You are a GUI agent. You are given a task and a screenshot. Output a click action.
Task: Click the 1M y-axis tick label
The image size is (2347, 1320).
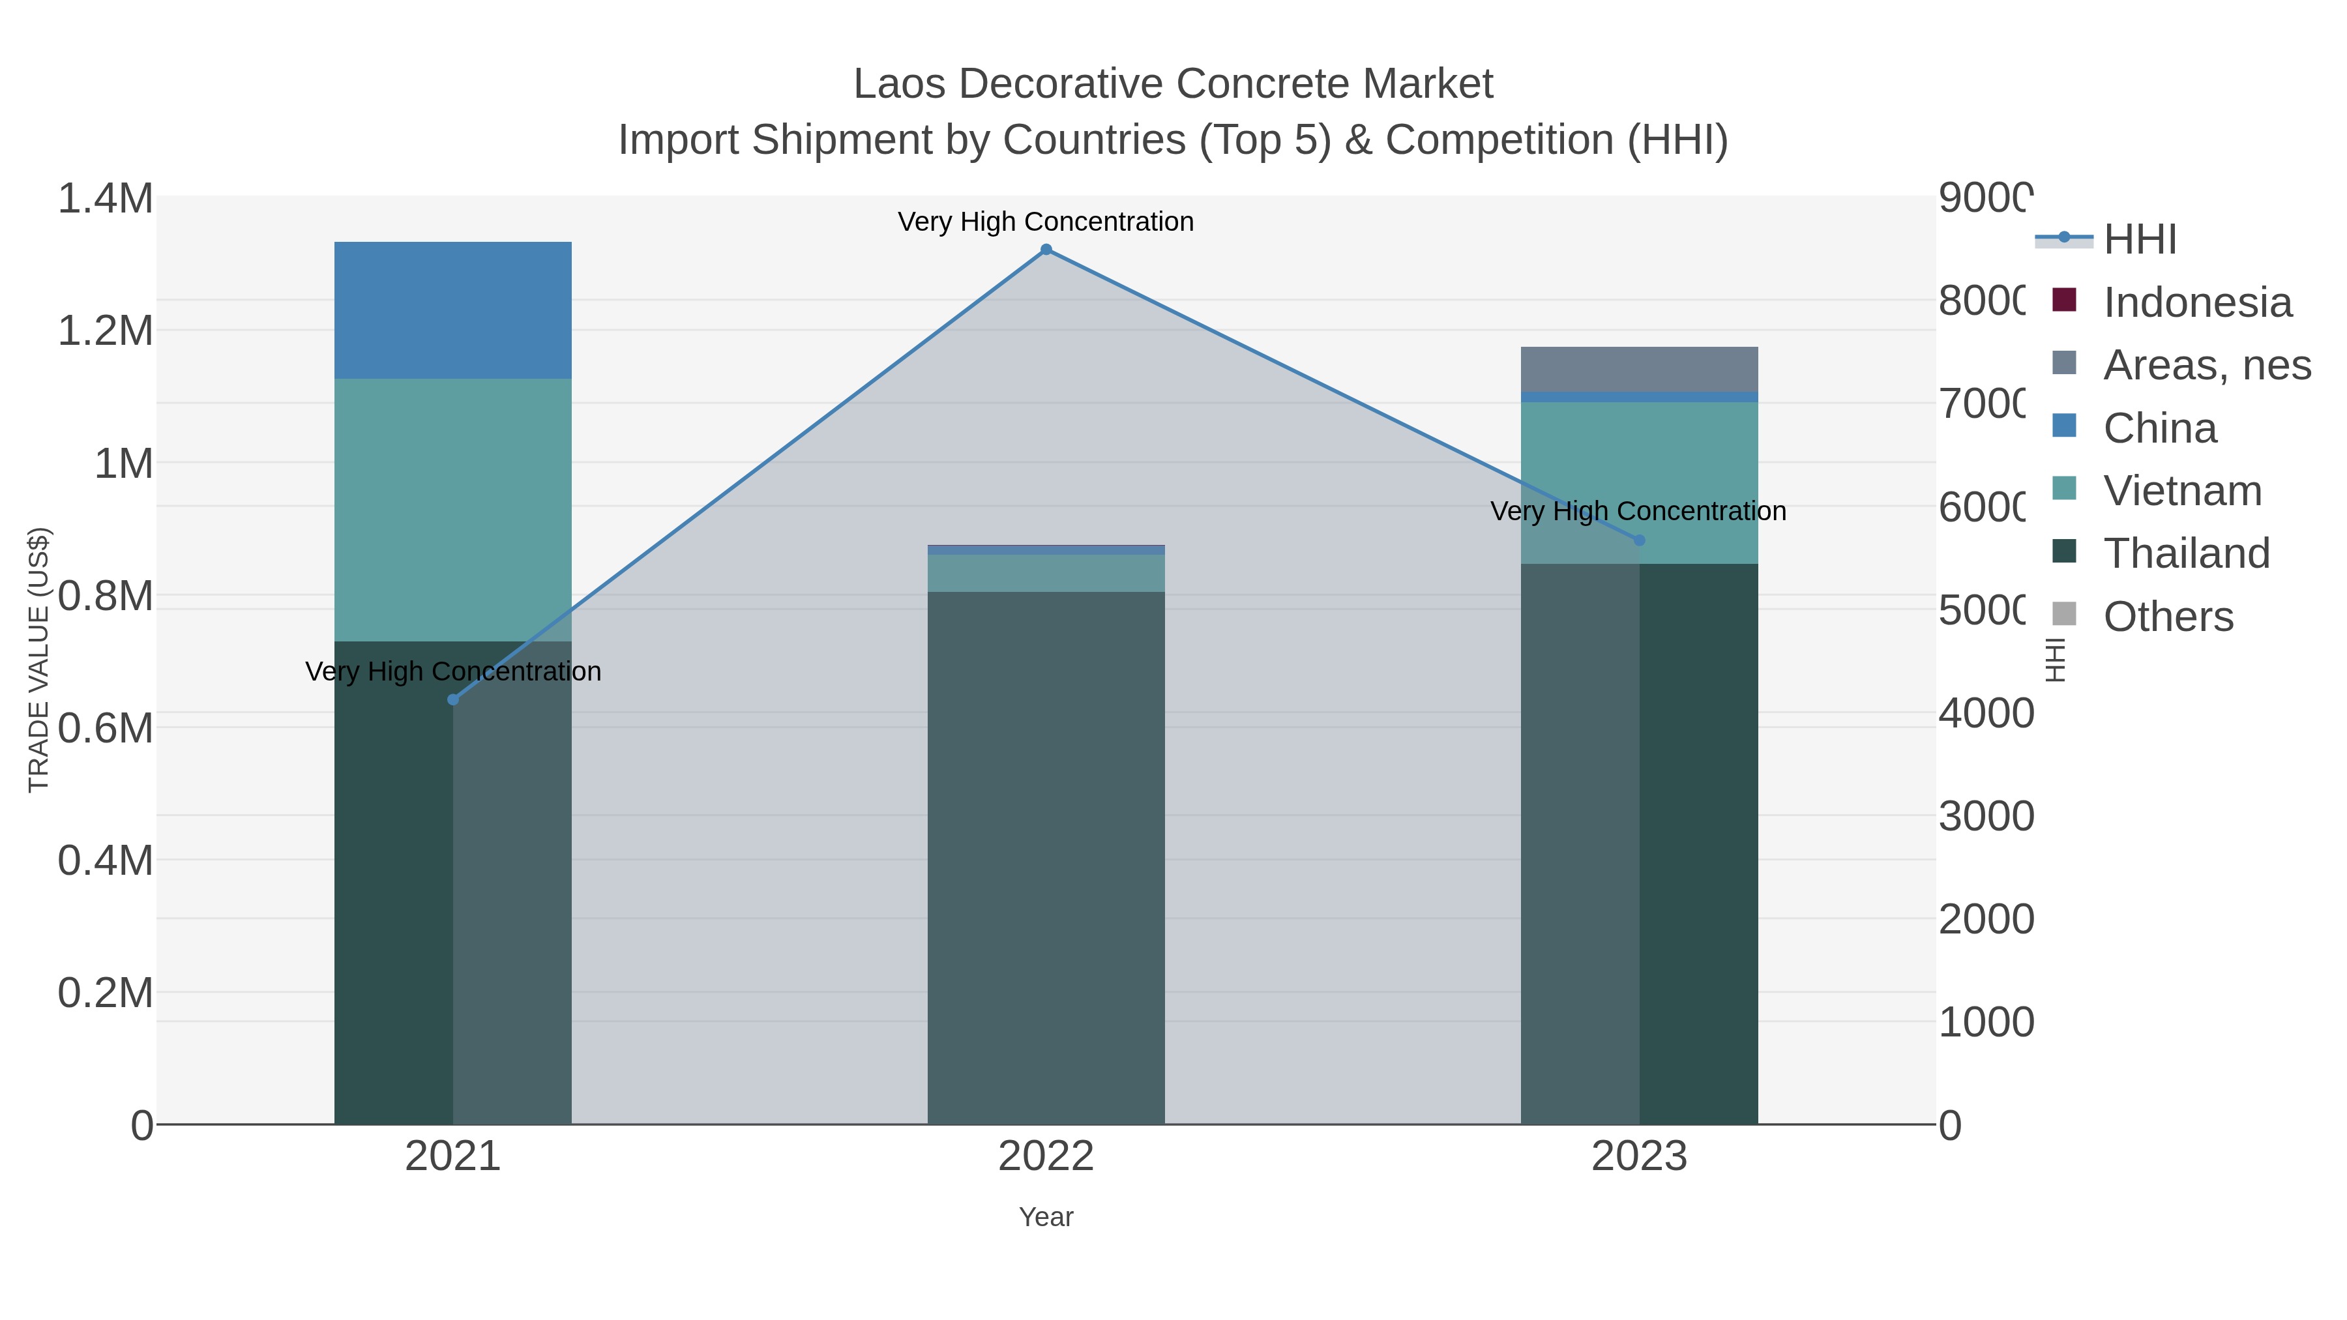(x=124, y=463)
